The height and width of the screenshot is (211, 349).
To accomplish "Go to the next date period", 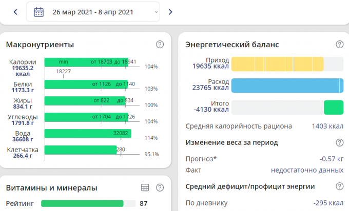I will pos(170,12).
